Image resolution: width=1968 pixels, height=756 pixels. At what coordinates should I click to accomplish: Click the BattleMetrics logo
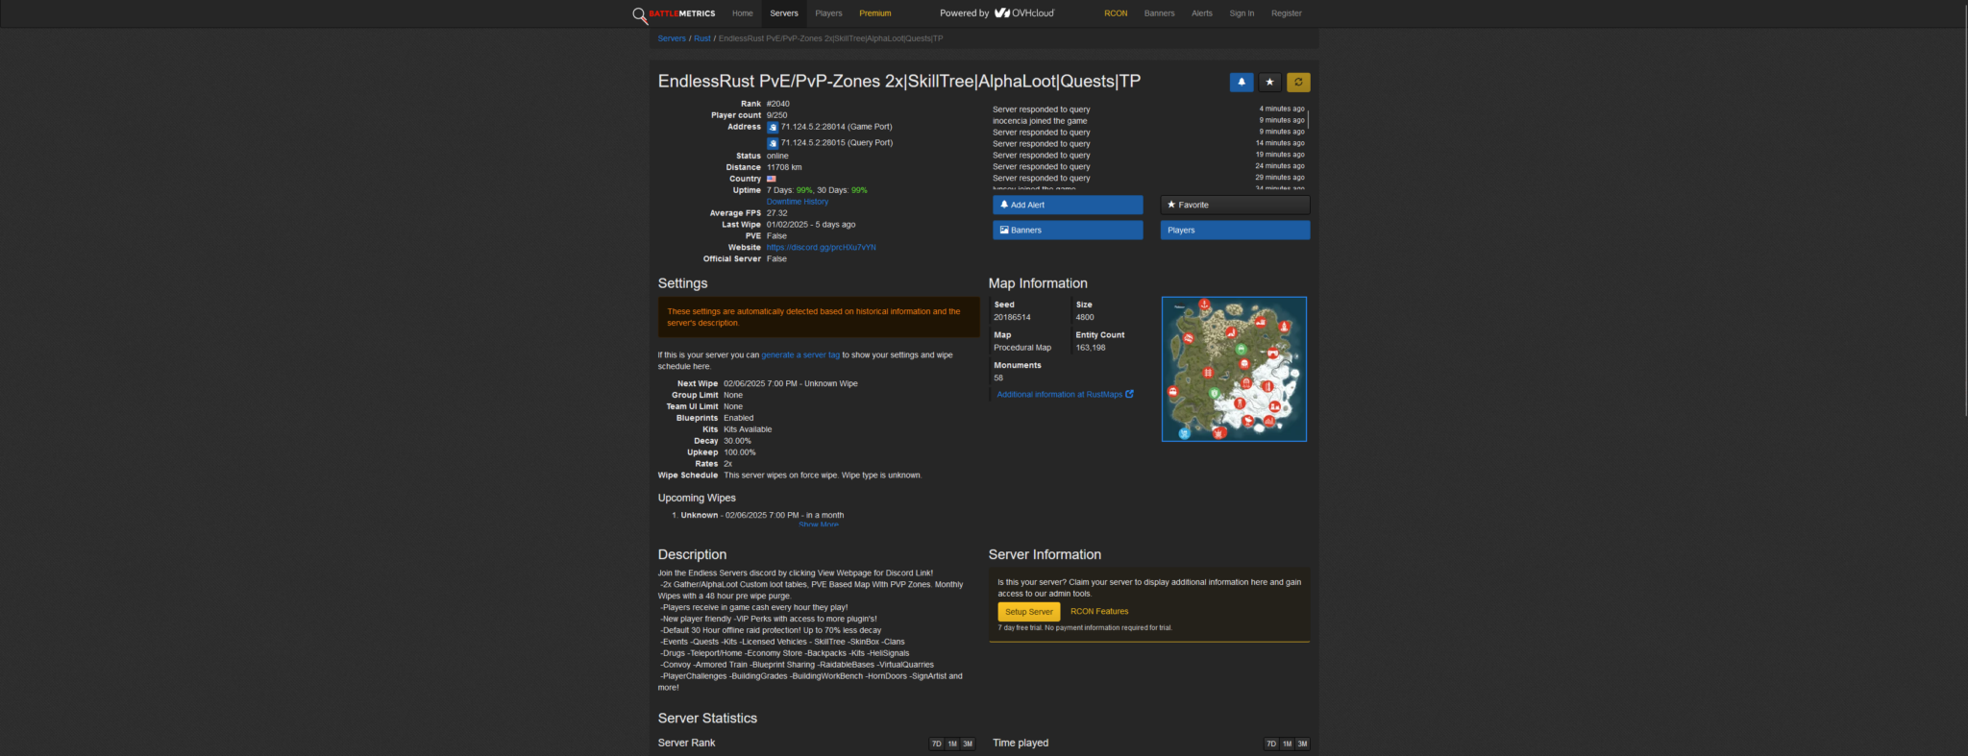(674, 13)
